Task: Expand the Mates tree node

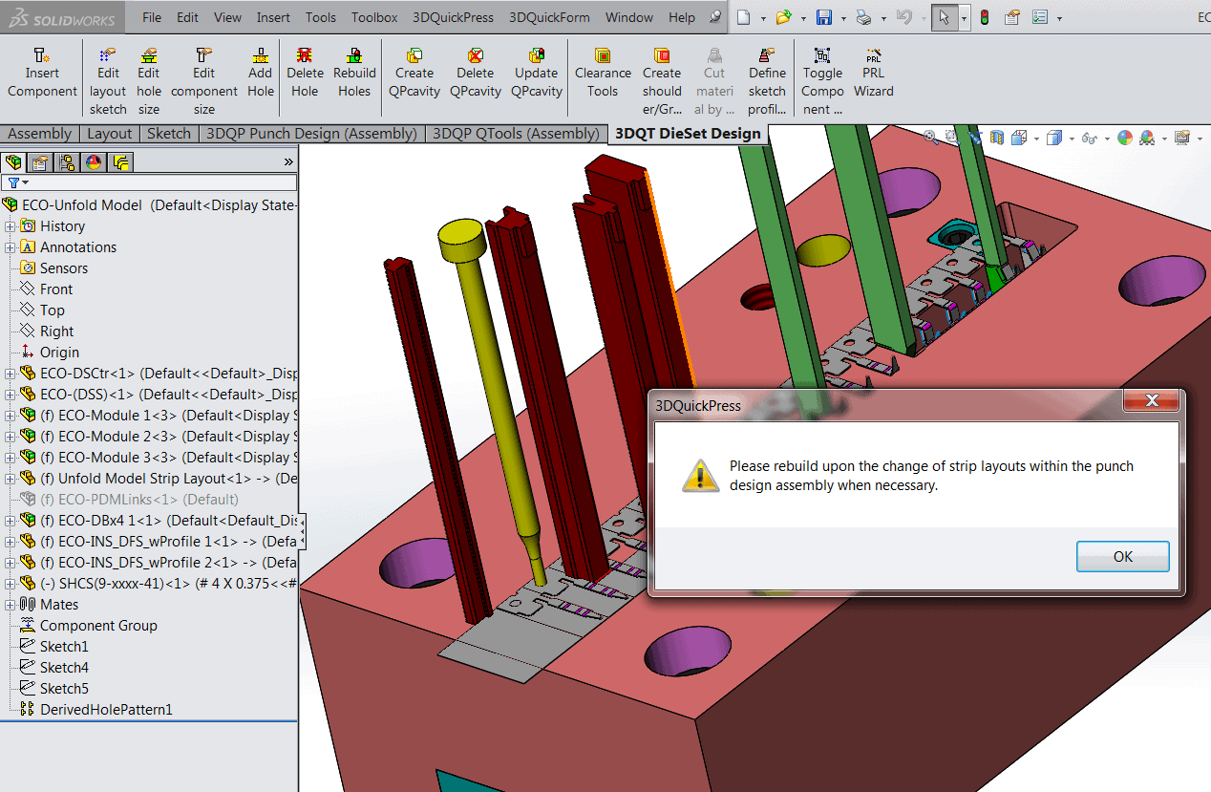Action: pyautogui.click(x=11, y=605)
